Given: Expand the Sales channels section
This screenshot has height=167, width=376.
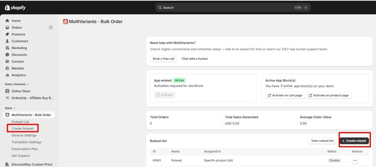Looking at the screenshot, I should tap(17, 84).
